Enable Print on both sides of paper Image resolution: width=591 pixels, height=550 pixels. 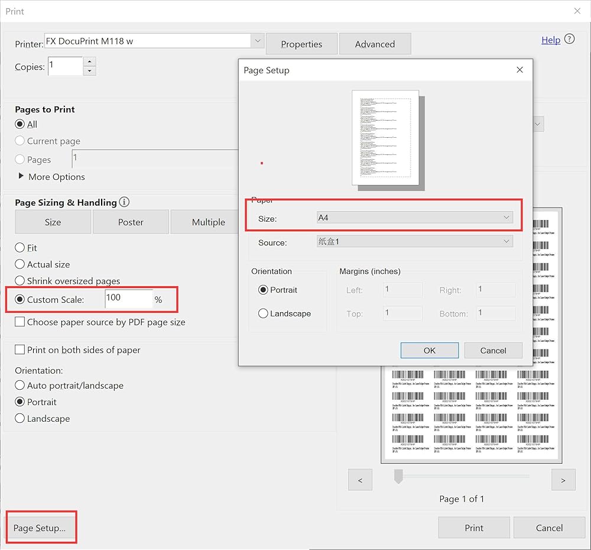[20, 350]
